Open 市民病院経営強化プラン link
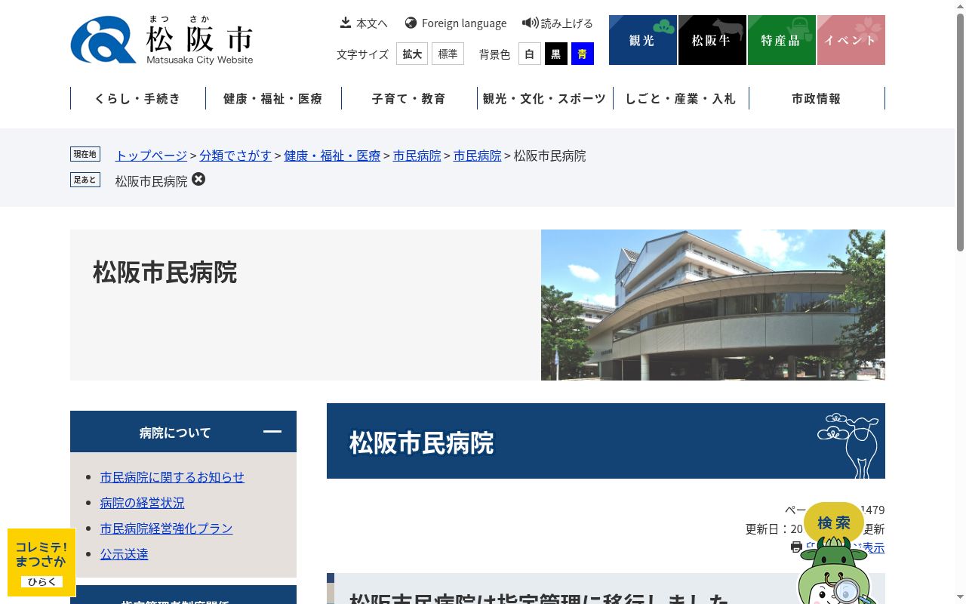The width and height of the screenshot is (966, 604). pos(166,528)
